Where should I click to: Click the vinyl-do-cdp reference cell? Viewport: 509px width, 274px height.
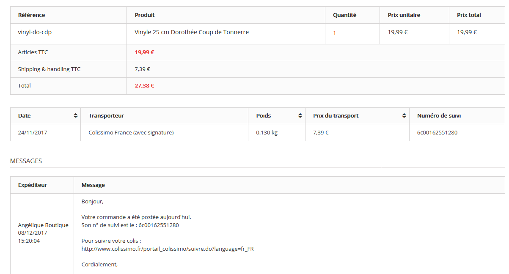(x=35, y=32)
